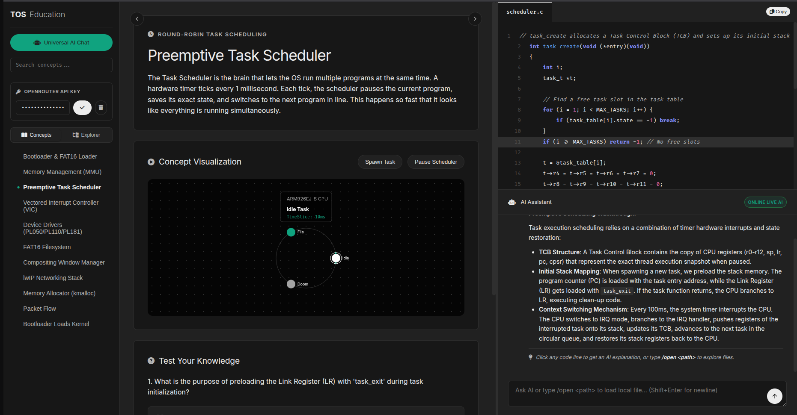Open Memory Management (MMU) concept
Image resolution: width=797 pixels, height=415 pixels.
click(x=62, y=172)
